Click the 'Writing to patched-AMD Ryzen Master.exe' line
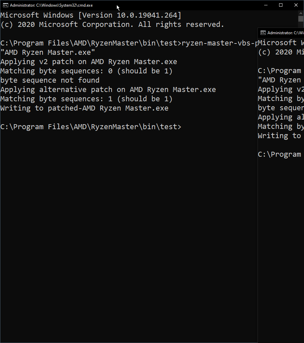304x343 pixels. [84, 108]
